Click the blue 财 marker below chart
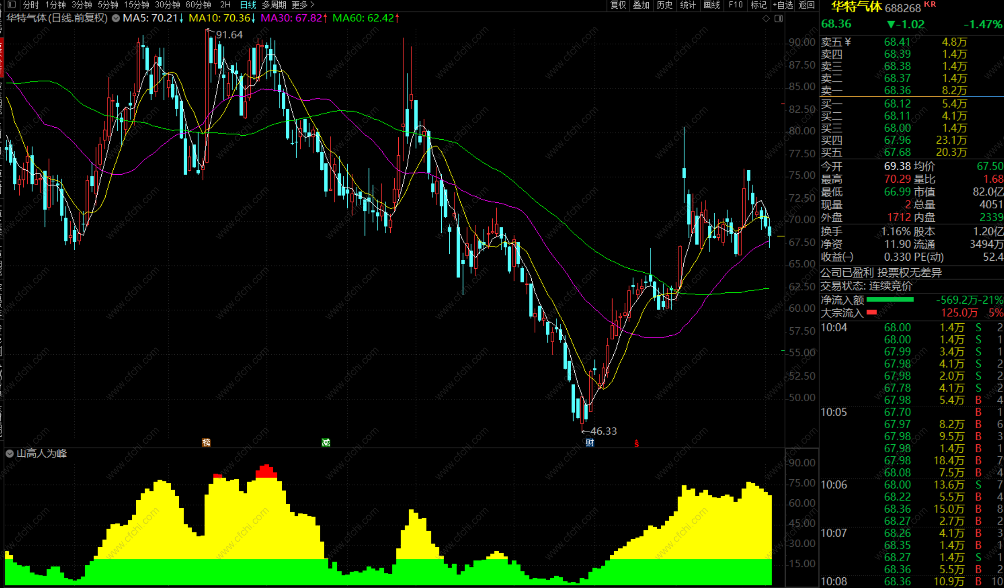The height and width of the screenshot is (588, 1004). (590, 442)
